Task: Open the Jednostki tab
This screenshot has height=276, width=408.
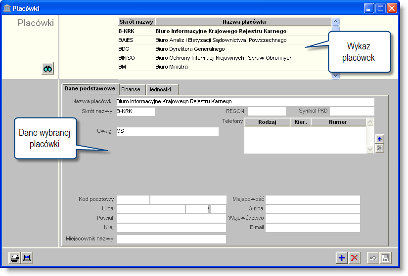Action: tap(162, 89)
